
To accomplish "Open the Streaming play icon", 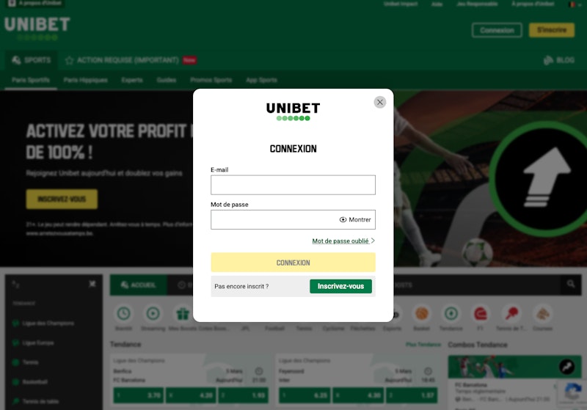I will [153, 313].
